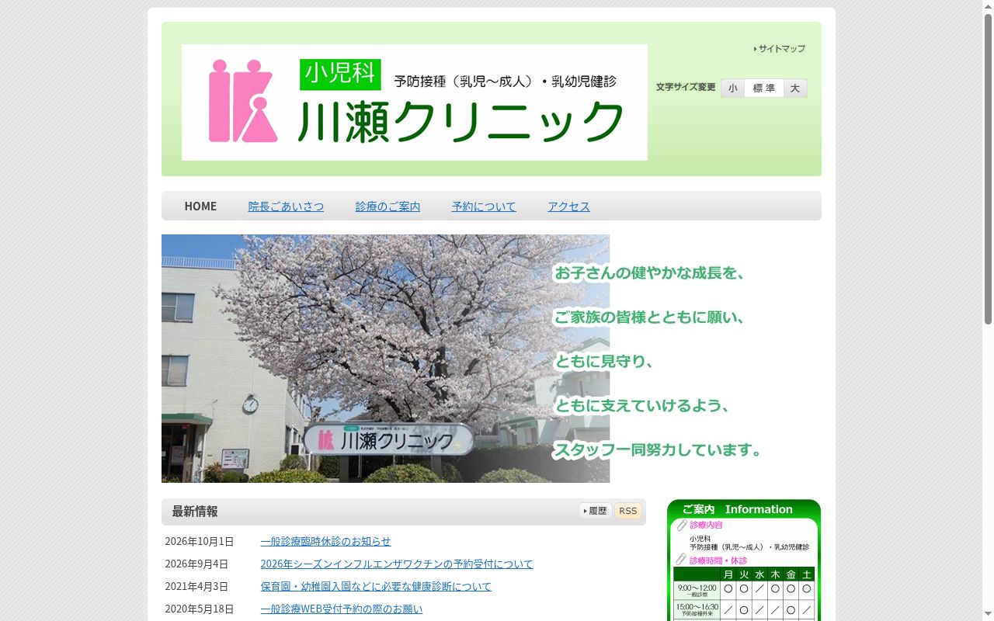The width and height of the screenshot is (994, 621).
Task: Set font size to 標準
Action: (764, 88)
